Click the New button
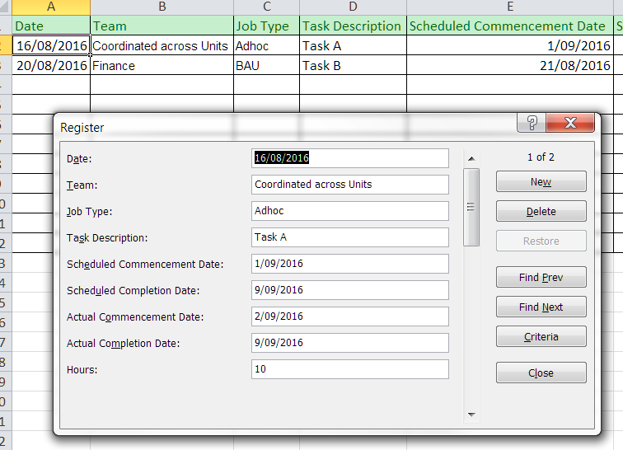The width and height of the screenshot is (623, 450). [541, 182]
